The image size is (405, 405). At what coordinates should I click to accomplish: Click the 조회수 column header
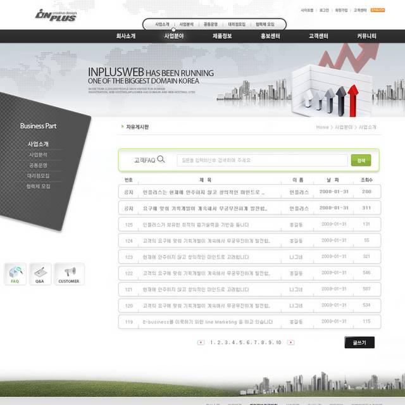pos(366,180)
